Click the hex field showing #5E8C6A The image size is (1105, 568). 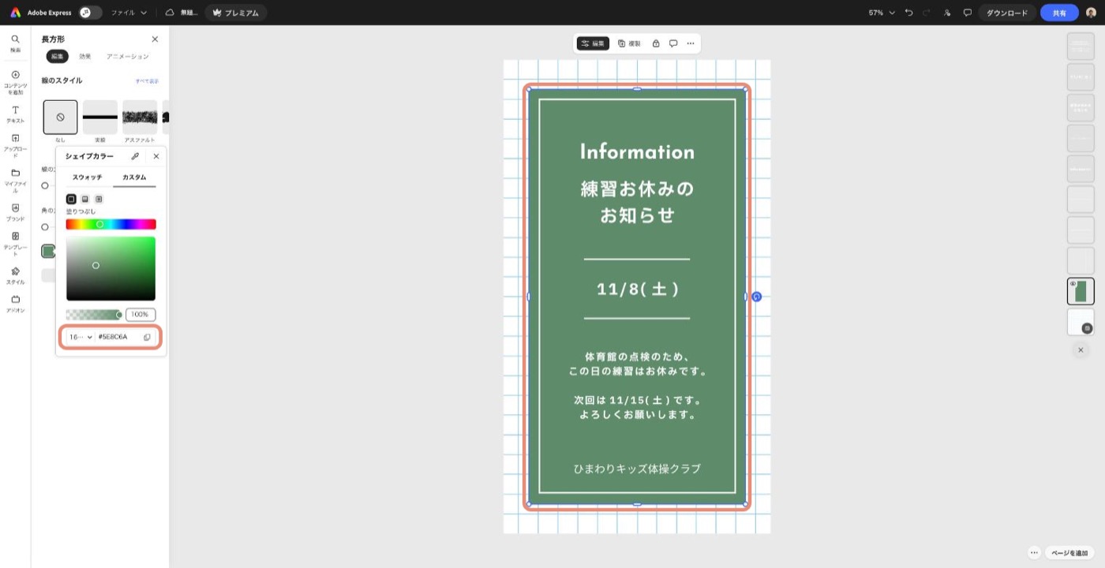pyautogui.click(x=118, y=337)
